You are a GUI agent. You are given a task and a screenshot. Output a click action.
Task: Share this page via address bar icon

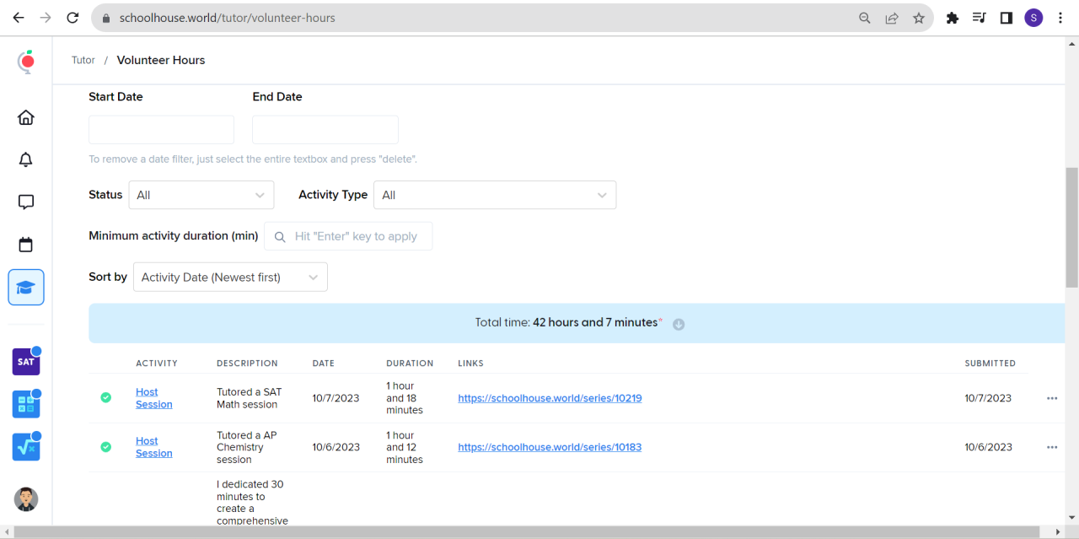click(892, 18)
